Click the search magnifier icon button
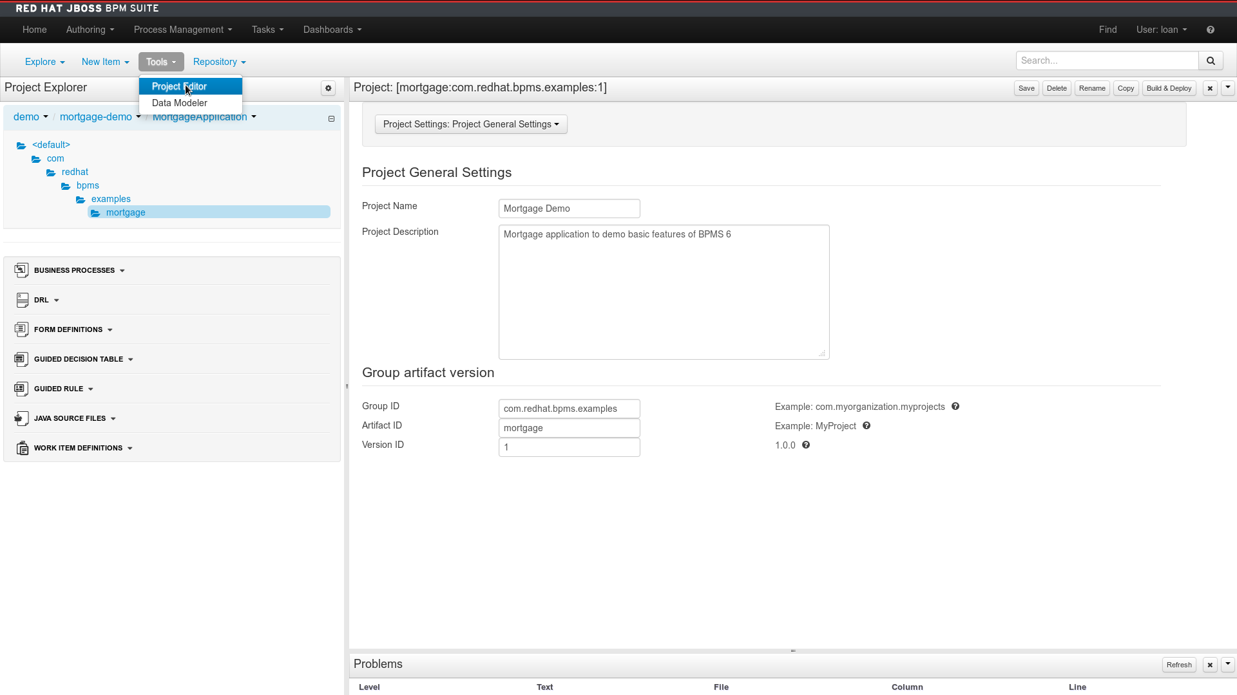 click(1211, 60)
